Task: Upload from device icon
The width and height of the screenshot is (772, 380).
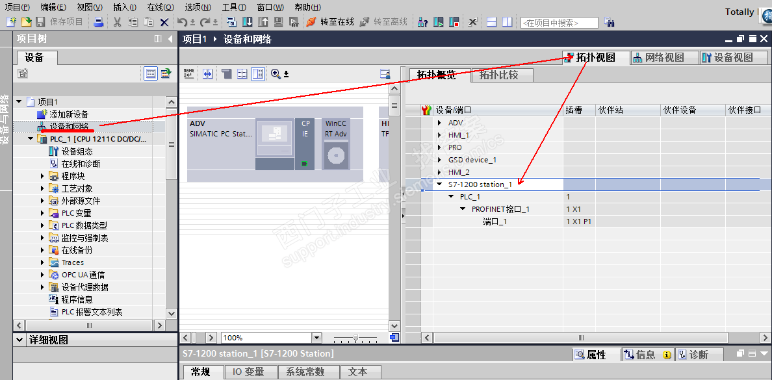Action: pyautogui.click(x=263, y=22)
